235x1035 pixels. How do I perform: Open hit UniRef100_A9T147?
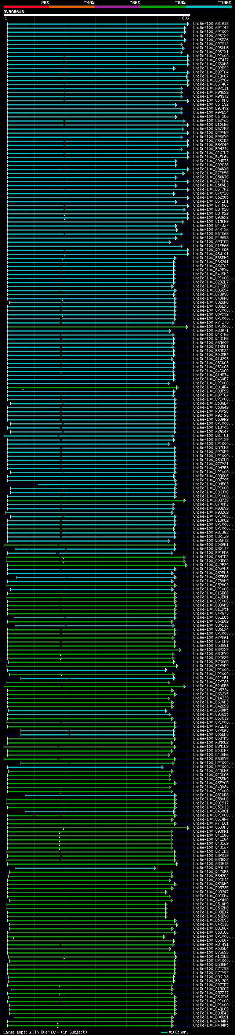point(211,28)
